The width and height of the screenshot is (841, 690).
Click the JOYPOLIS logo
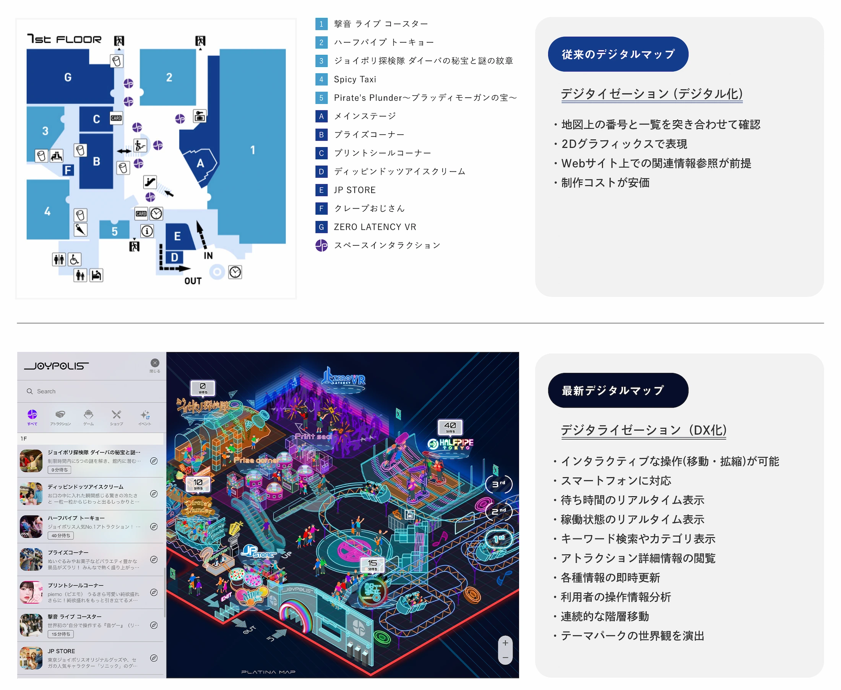tap(57, 366)
